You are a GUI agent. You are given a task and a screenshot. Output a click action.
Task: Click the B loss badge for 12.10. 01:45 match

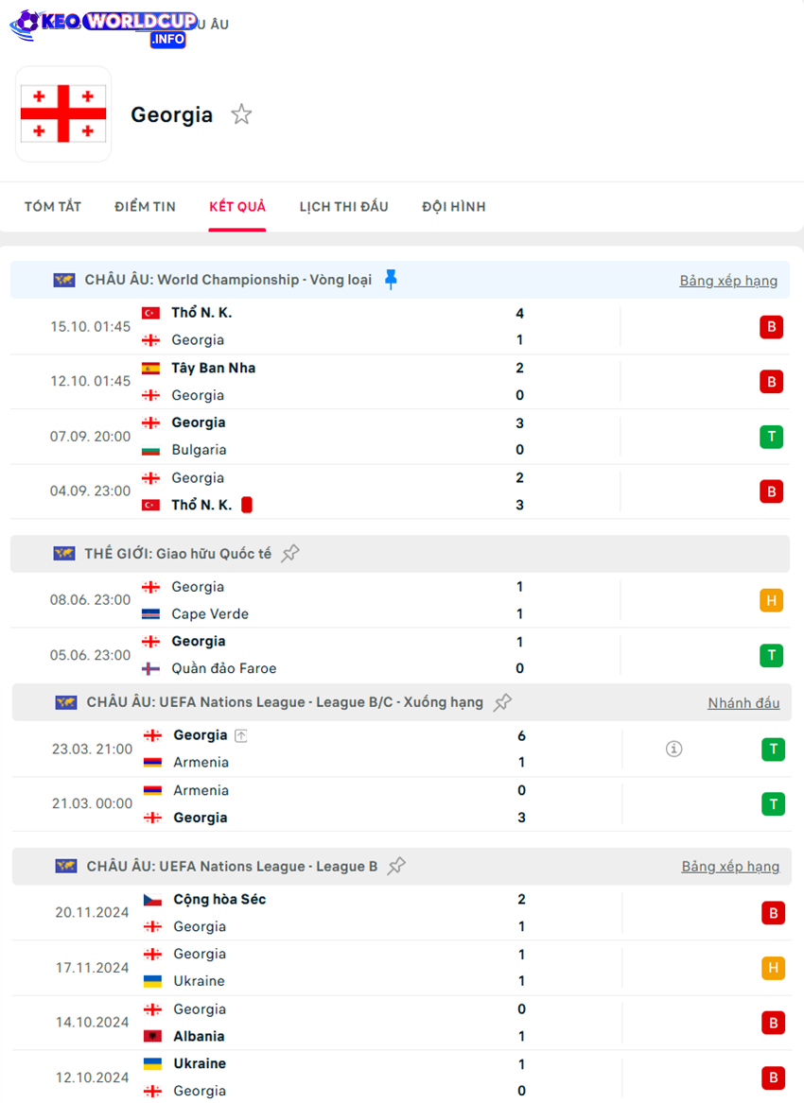[771, 382]
